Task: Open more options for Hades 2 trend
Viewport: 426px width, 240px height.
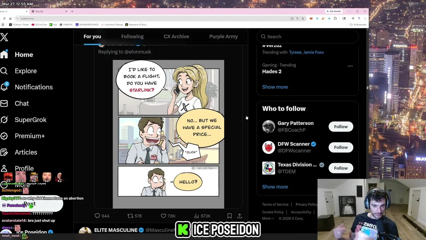Action: 350,66
